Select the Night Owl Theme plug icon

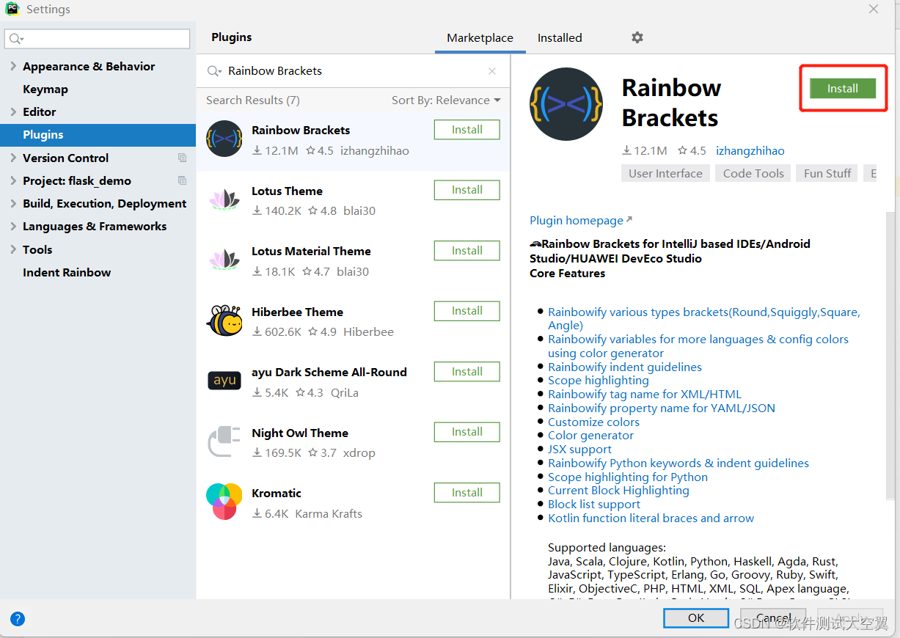click(x=224, y=441)
